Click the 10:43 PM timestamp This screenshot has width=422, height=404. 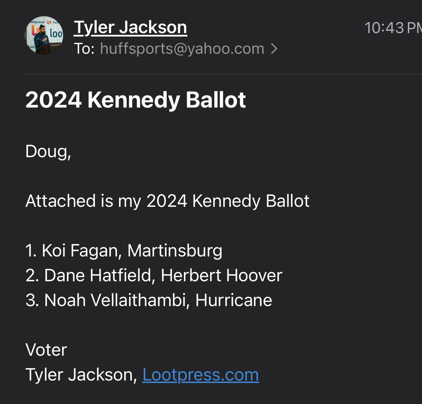[x=393, y=28]
